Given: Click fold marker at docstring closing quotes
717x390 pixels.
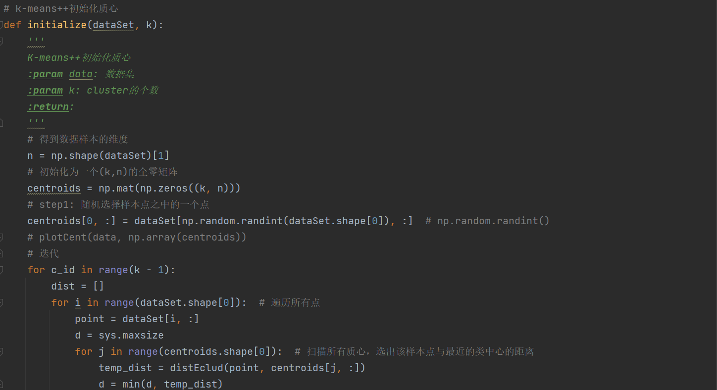Looking at the screenshot, I should pos(1,123).
